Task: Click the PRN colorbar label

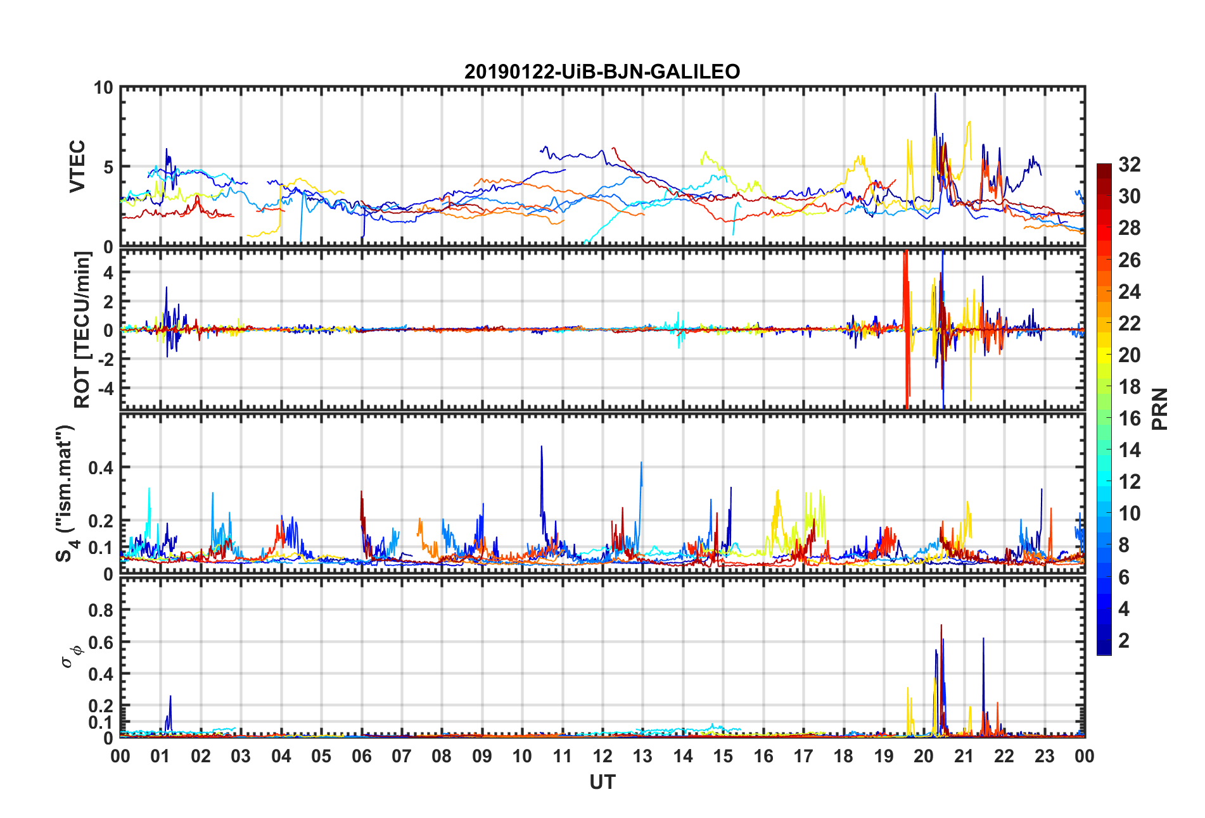Action: 1159,409
